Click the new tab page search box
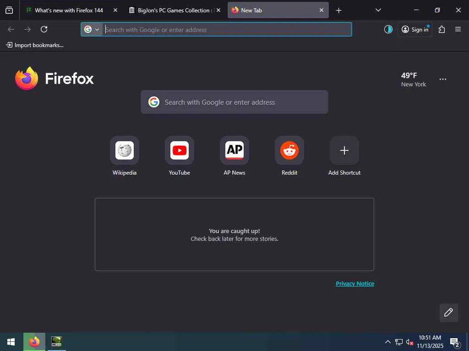 [234, 102]
